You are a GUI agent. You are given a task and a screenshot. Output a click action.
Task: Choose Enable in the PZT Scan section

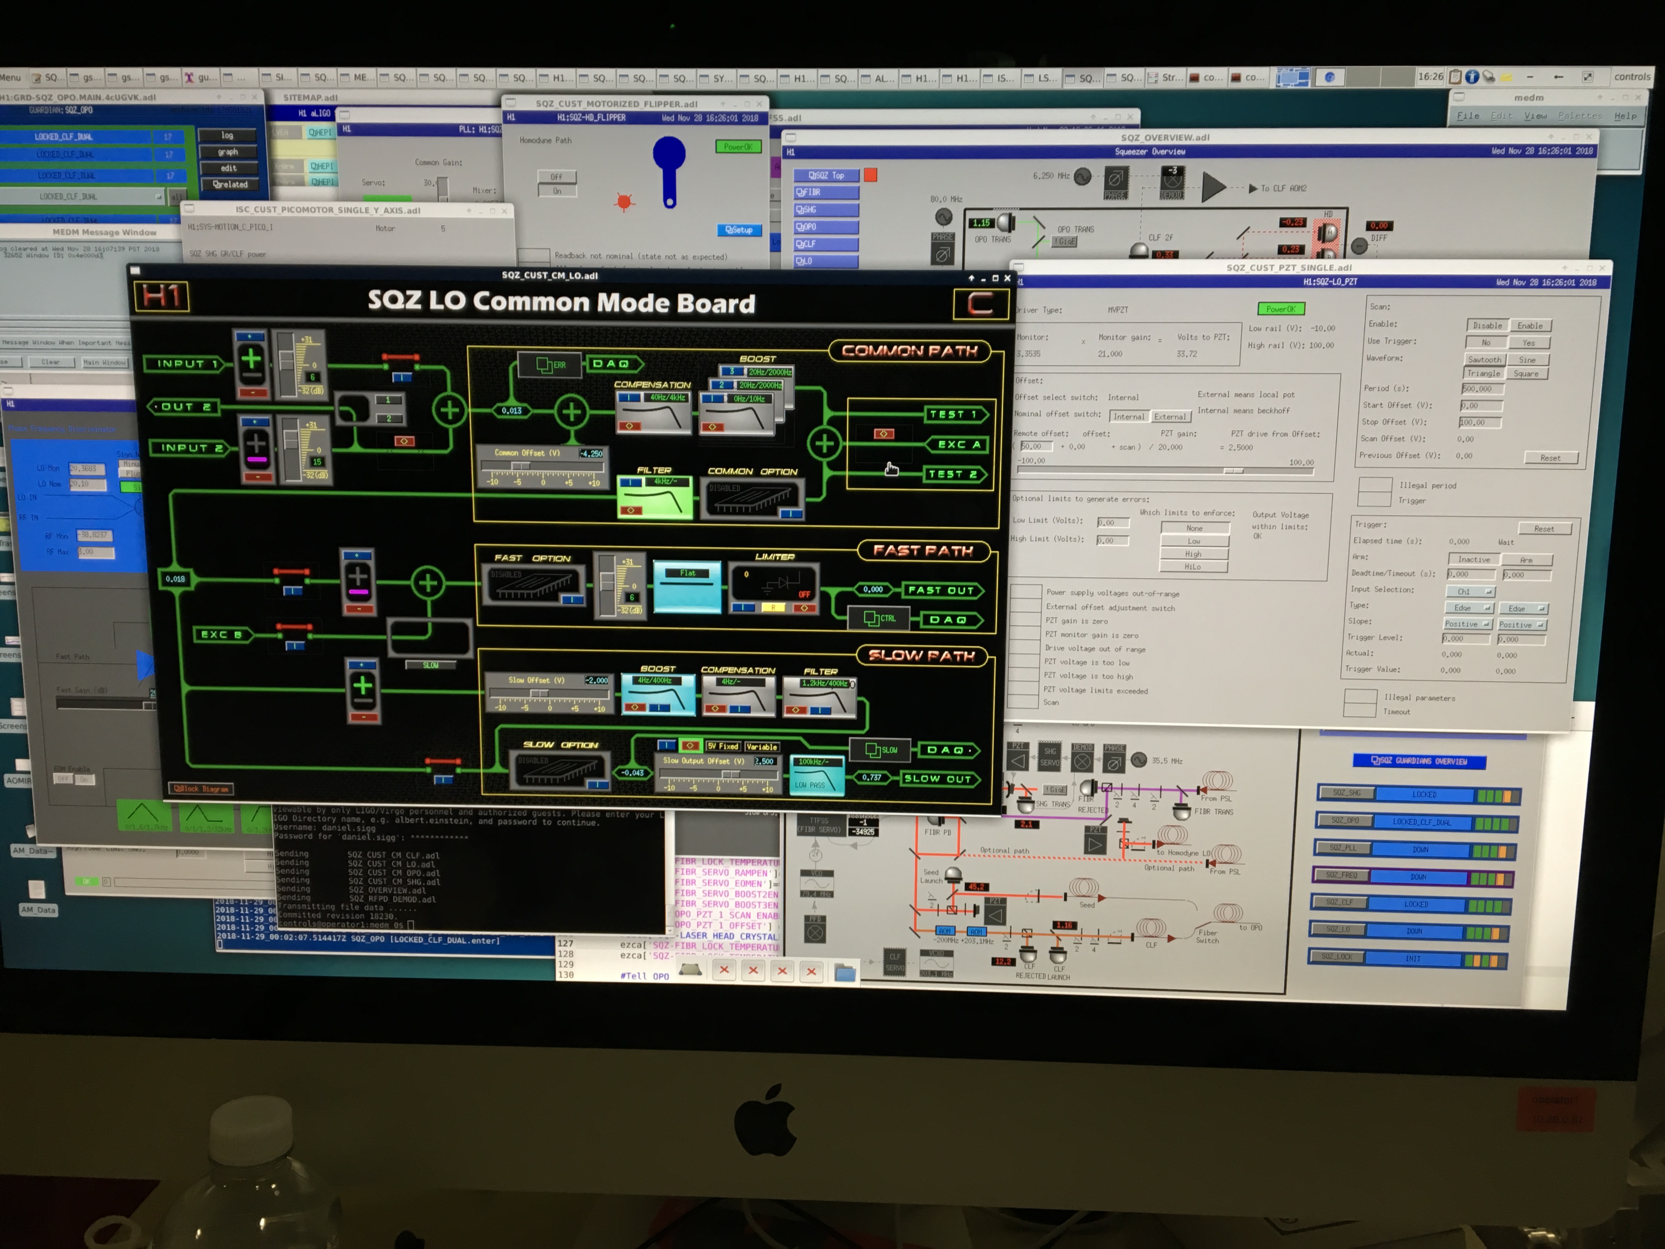point(1530,326)
